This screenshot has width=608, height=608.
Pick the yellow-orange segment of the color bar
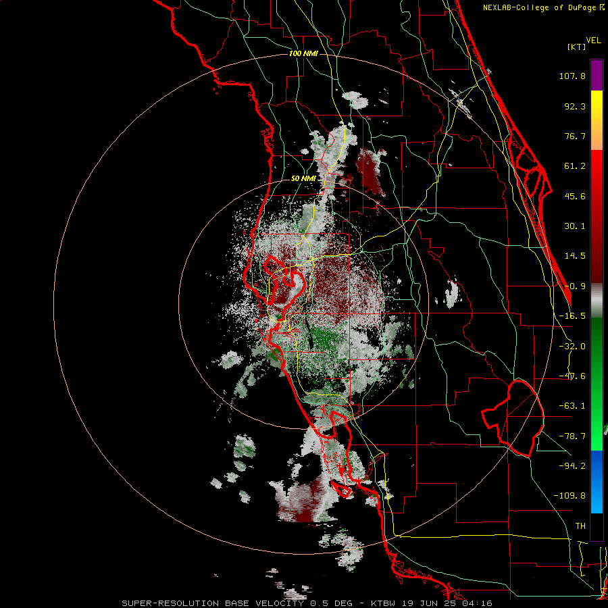pos(597,120)
